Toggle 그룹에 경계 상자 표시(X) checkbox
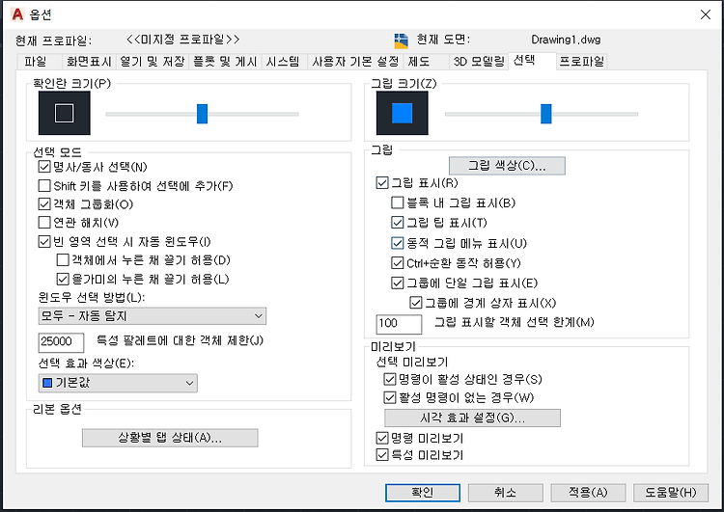The image size is (724, 512). point(415,303)
